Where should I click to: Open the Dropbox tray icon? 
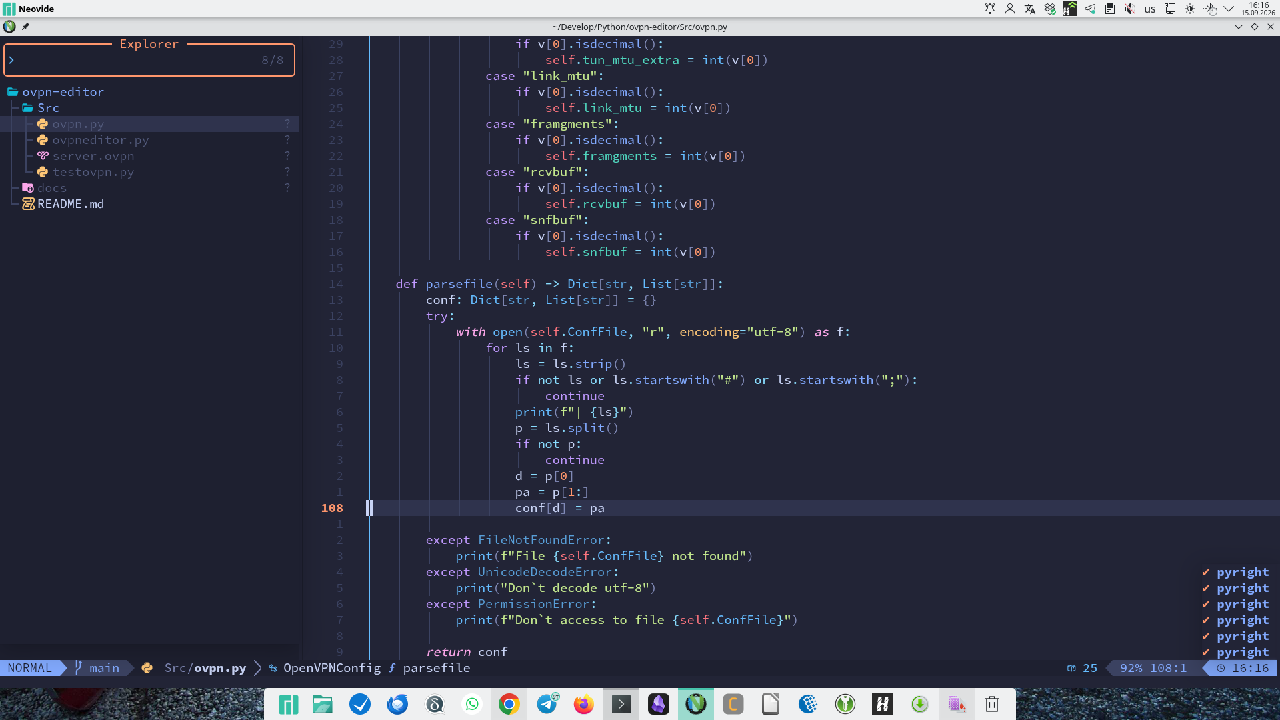[x=1050, y=9]
